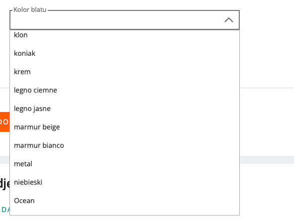The height and width of the screenshot is (224, 294).
Task: Click empty space below Ocean in list
Action: point(124,213)
